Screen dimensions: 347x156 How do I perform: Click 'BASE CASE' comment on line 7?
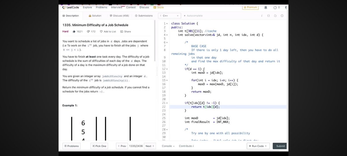(199, 46)
